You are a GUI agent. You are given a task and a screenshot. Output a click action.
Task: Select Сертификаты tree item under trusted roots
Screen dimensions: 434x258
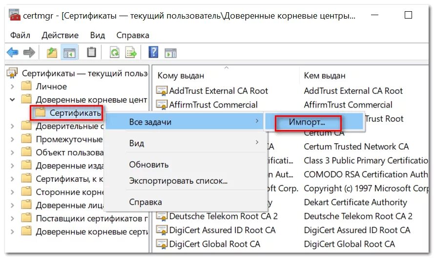[75, 113]
